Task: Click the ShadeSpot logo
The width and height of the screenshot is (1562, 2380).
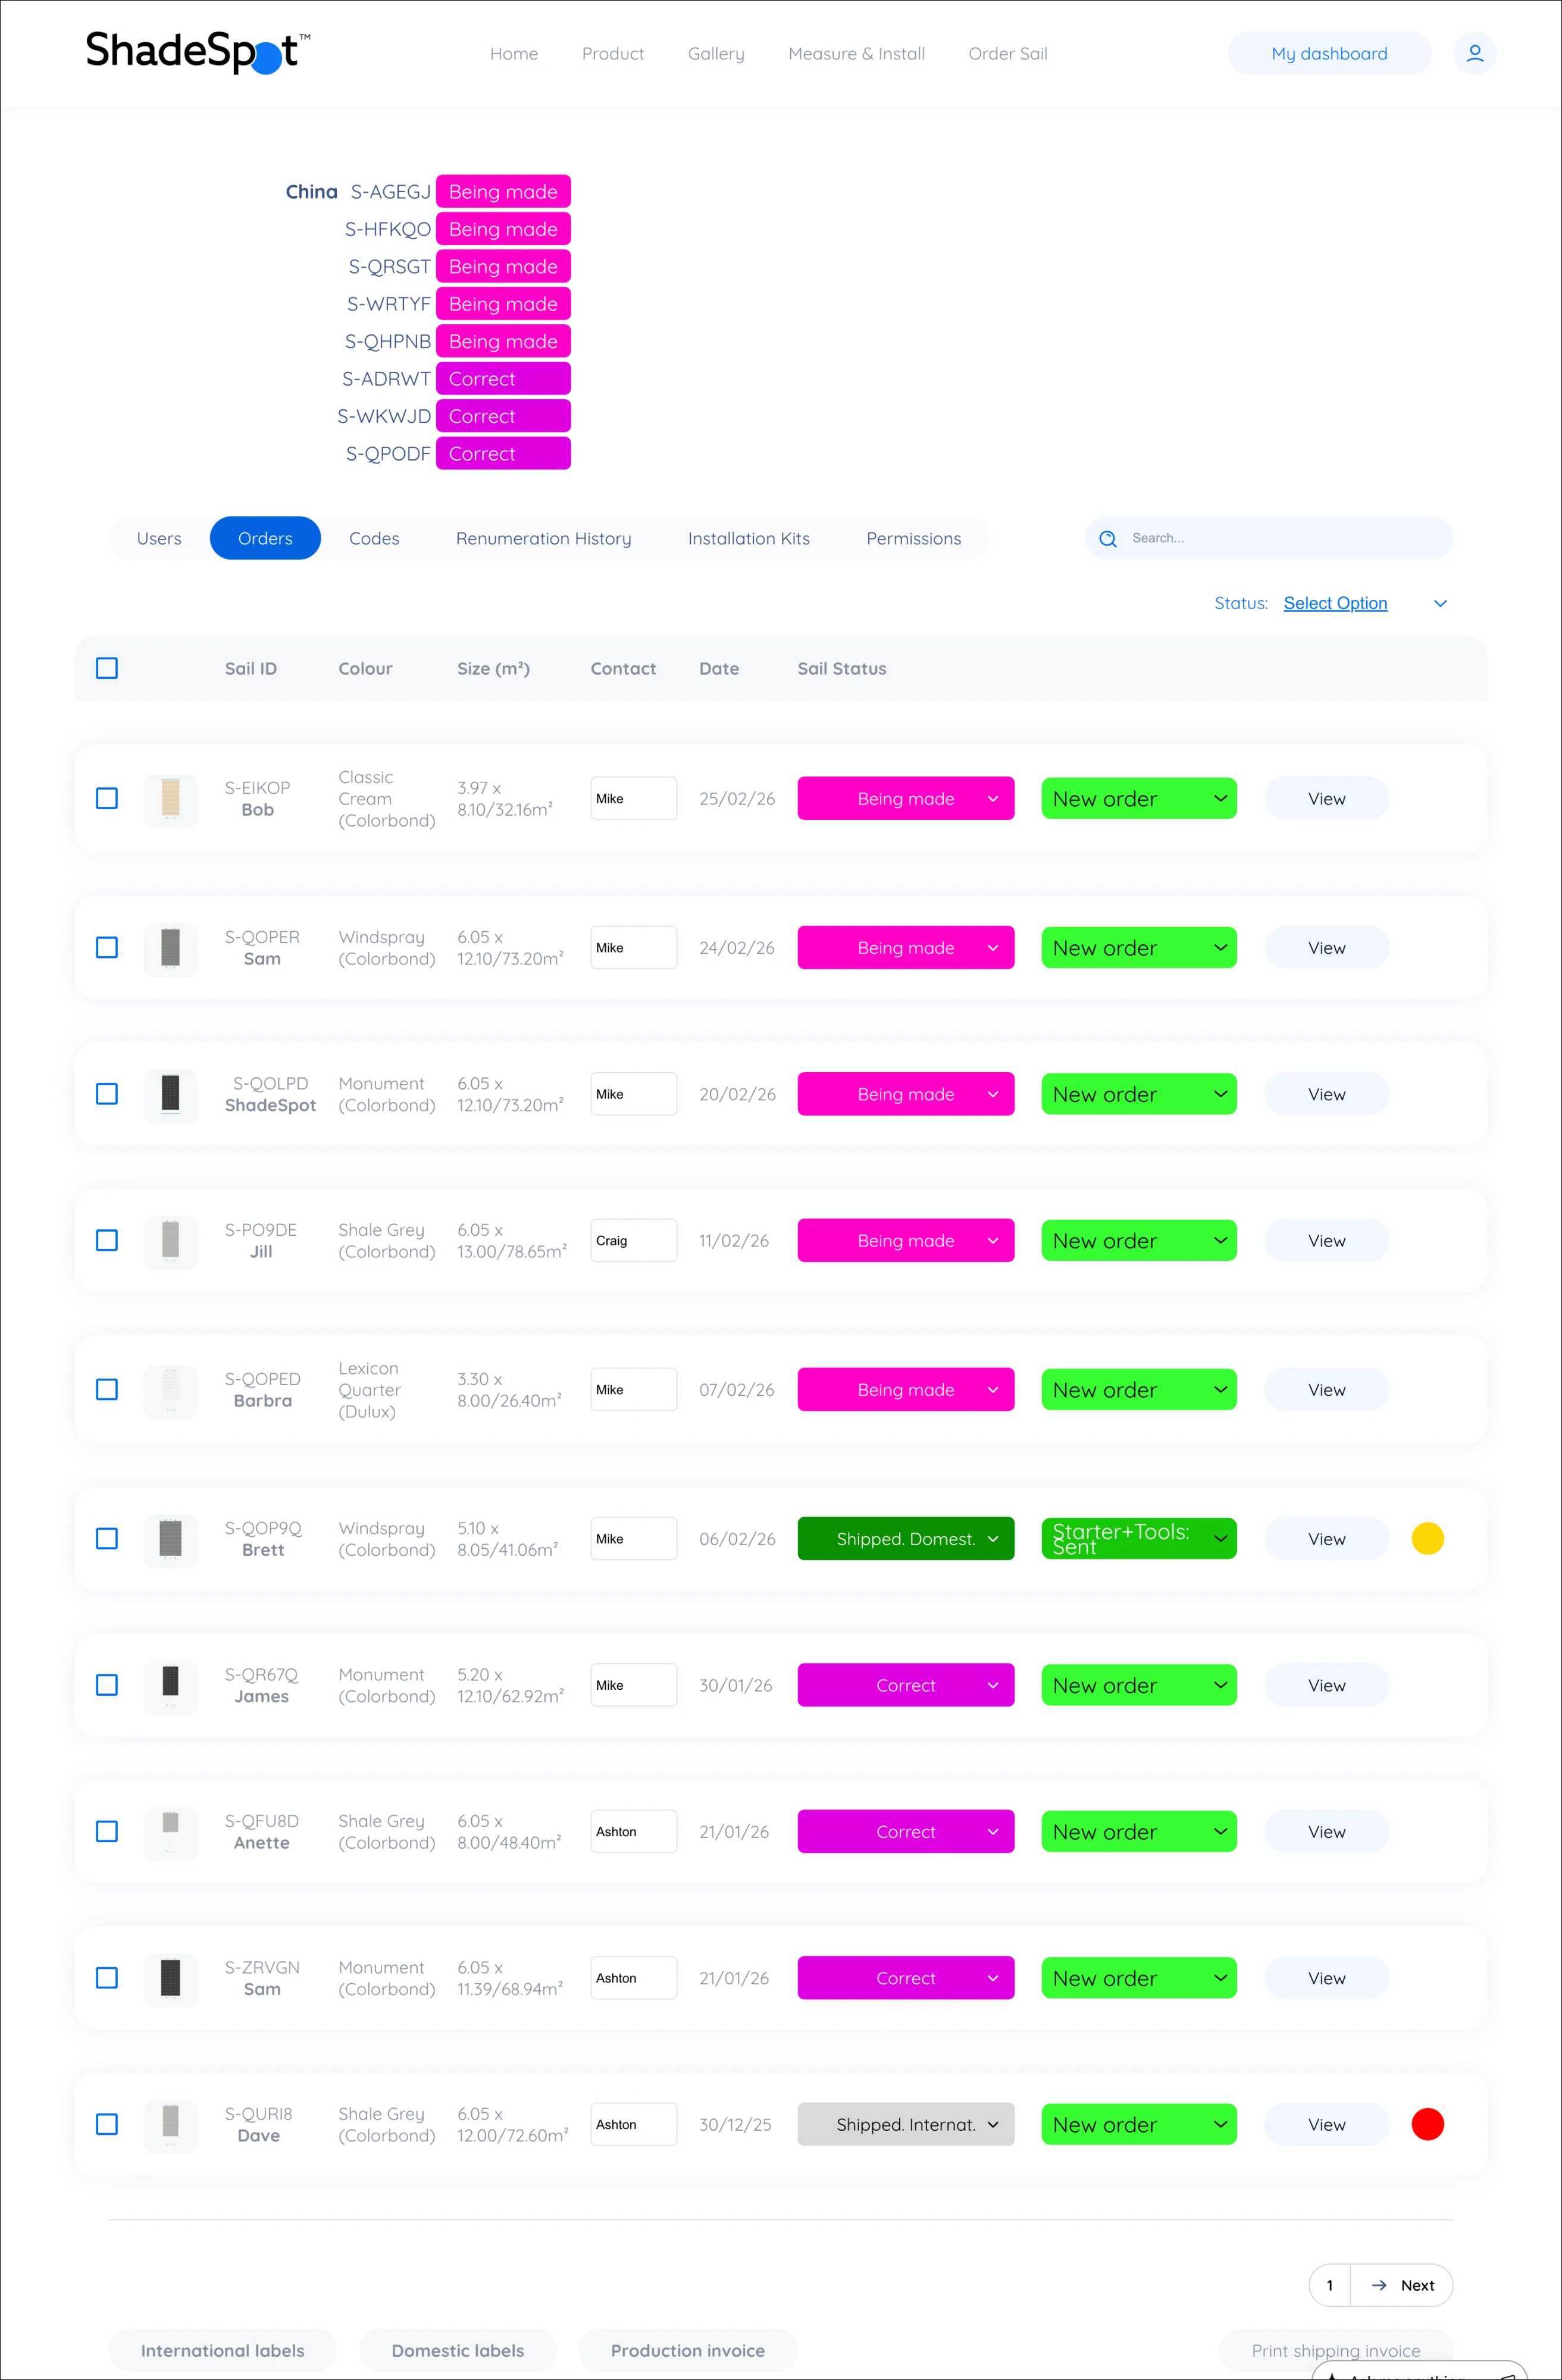Action: point(194,53)
